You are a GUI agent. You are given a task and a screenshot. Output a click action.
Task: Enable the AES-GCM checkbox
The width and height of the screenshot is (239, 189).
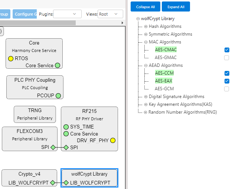click(x=227, y=89)
